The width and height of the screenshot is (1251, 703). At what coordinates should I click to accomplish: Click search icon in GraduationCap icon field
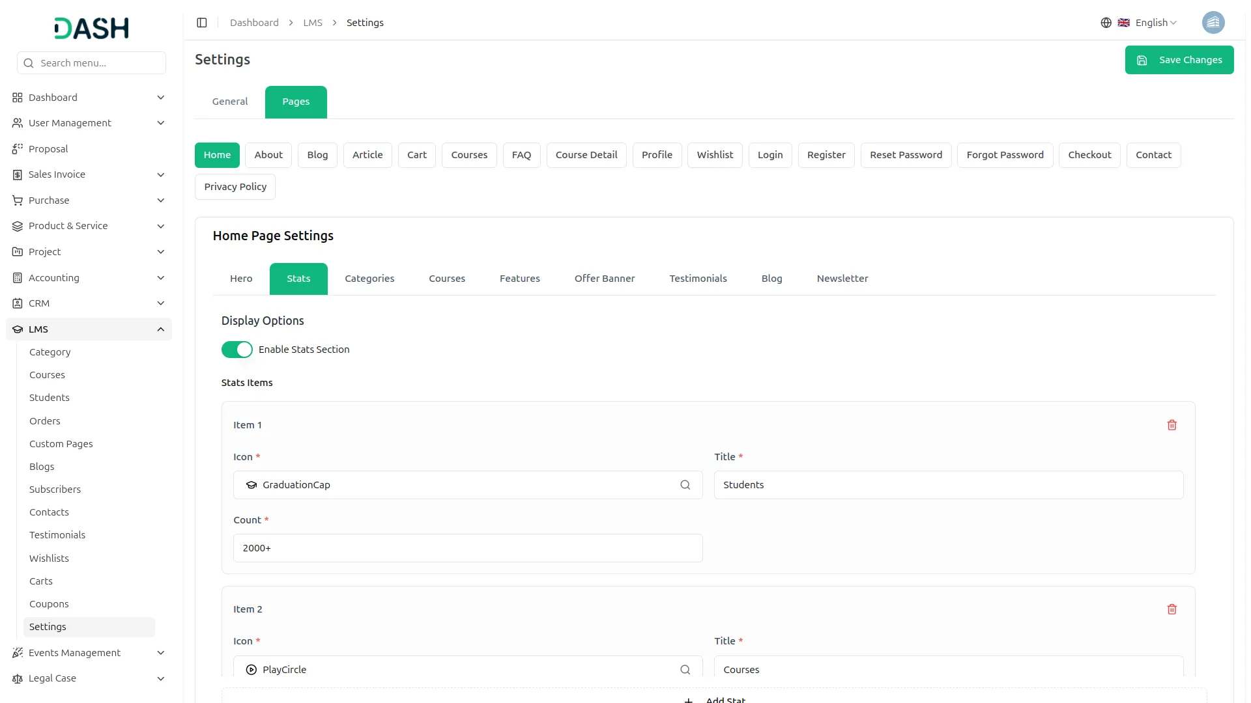coord(685,485)
